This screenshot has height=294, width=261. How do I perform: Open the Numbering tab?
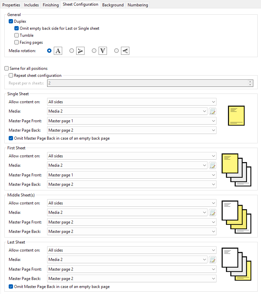(x=138, y=5)
